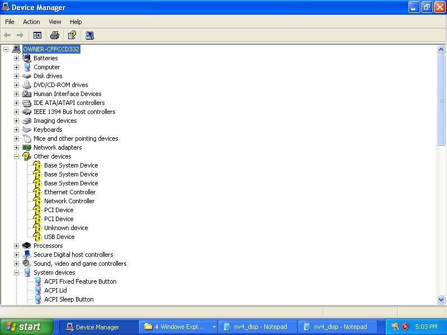Click the Secure Digital host controllers icon
The image size is (447, 335).
coord(27,255)
